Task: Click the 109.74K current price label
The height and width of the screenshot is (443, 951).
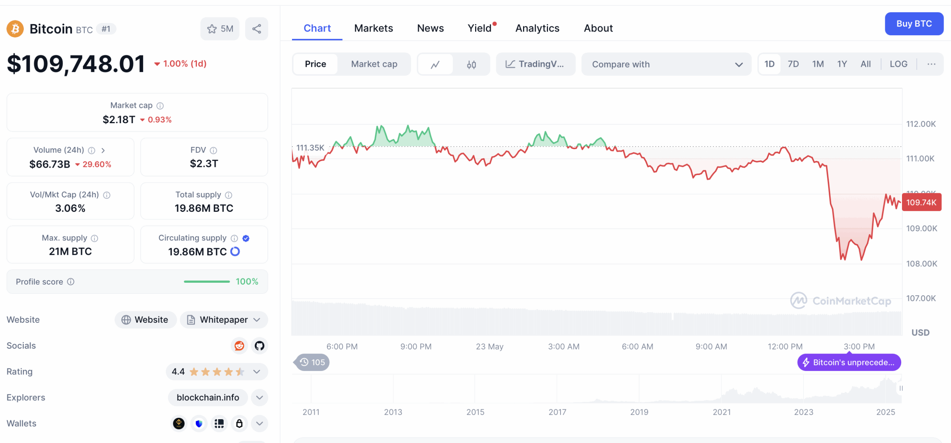Action: [x=921, y=202]
